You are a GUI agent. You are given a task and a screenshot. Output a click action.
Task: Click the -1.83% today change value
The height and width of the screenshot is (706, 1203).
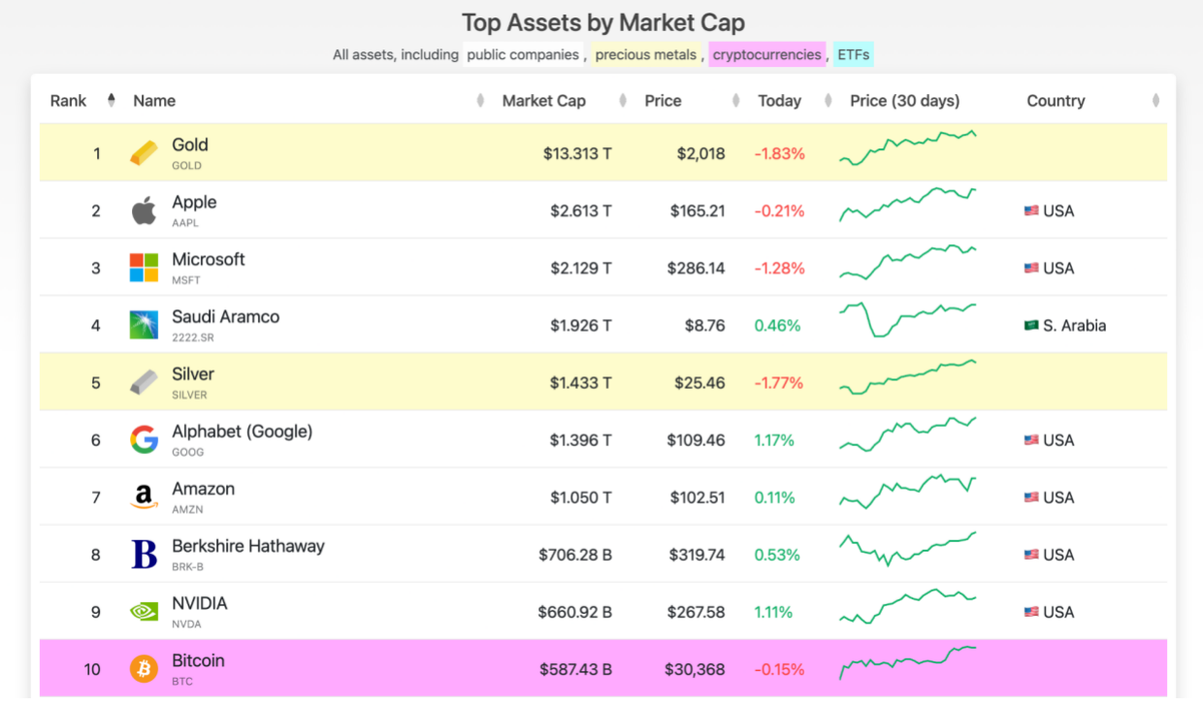click(779, 153)
